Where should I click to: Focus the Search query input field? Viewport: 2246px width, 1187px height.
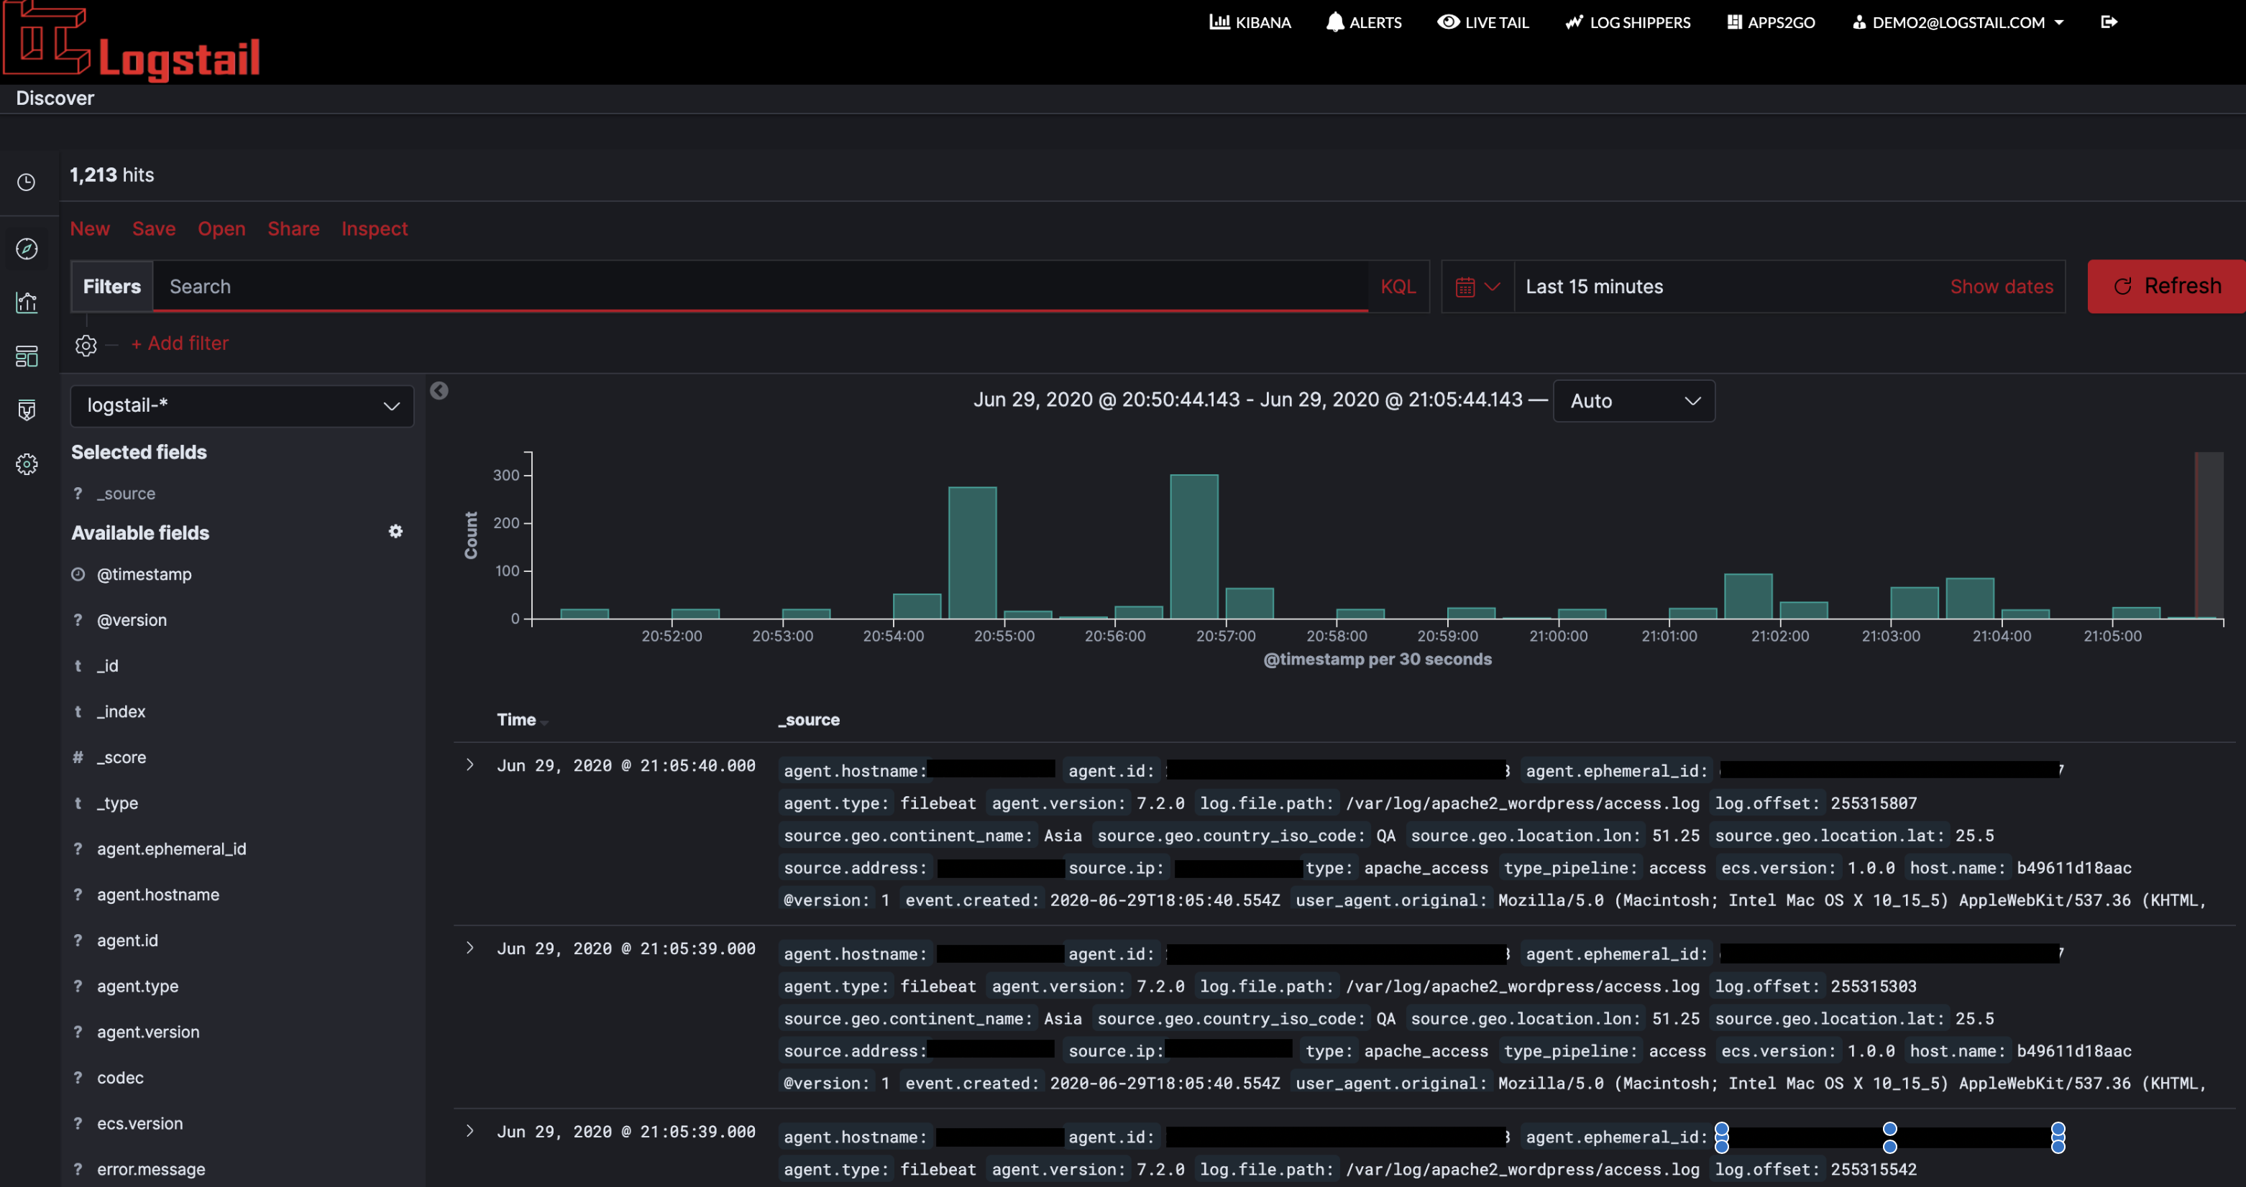(x=758, y=287)
